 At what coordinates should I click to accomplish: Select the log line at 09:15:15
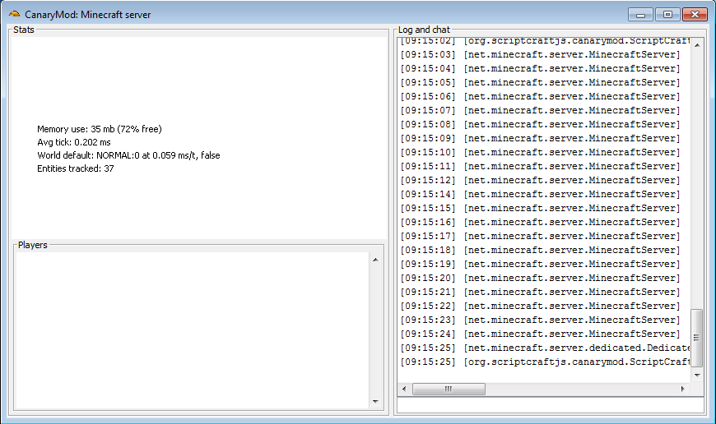point(540,209)
